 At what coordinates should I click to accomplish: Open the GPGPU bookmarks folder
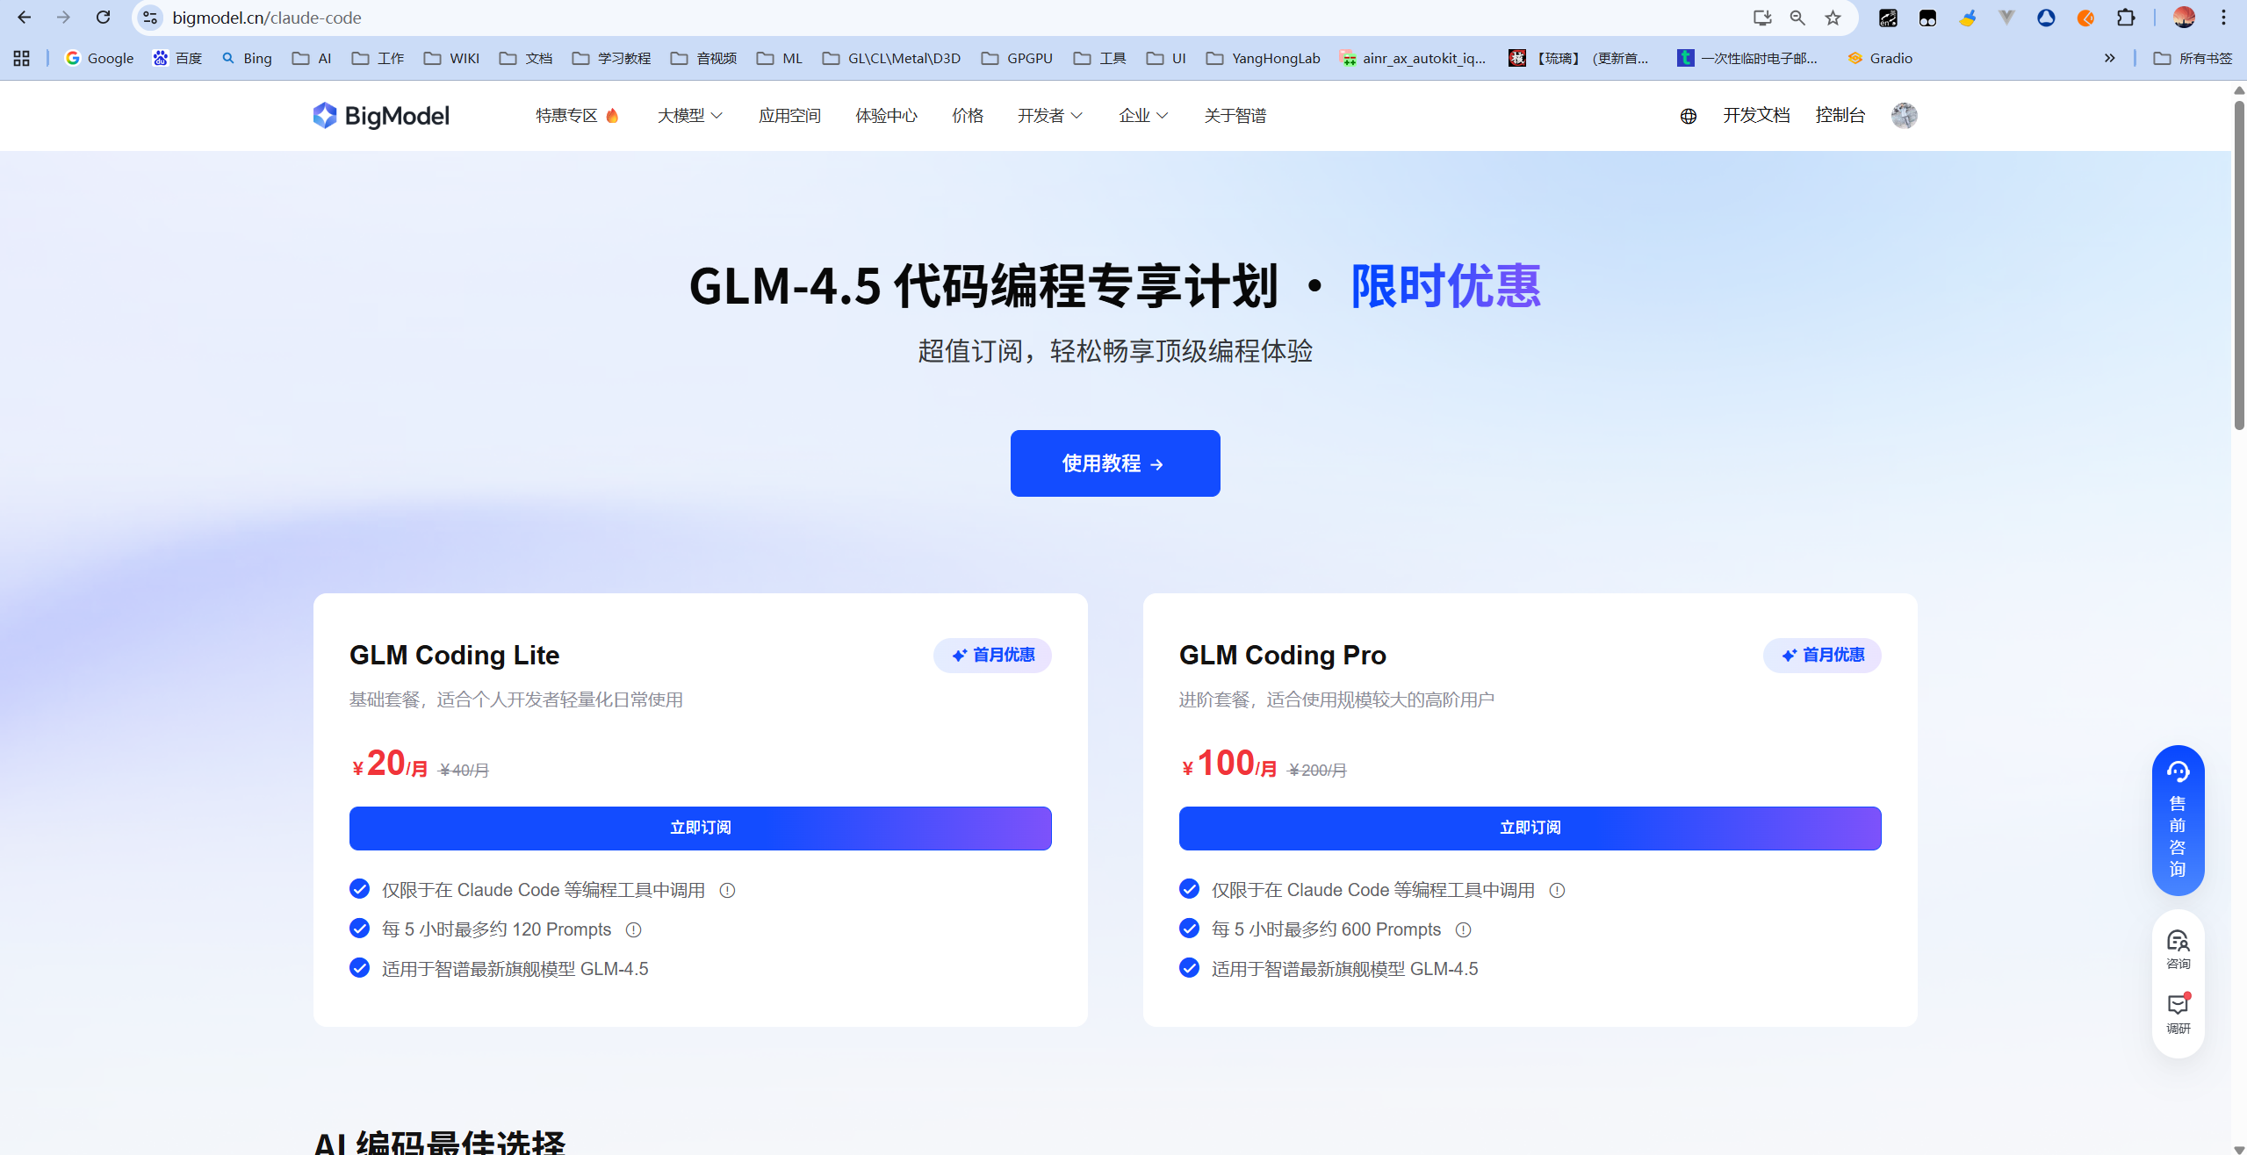click(x=1017, y=58)
